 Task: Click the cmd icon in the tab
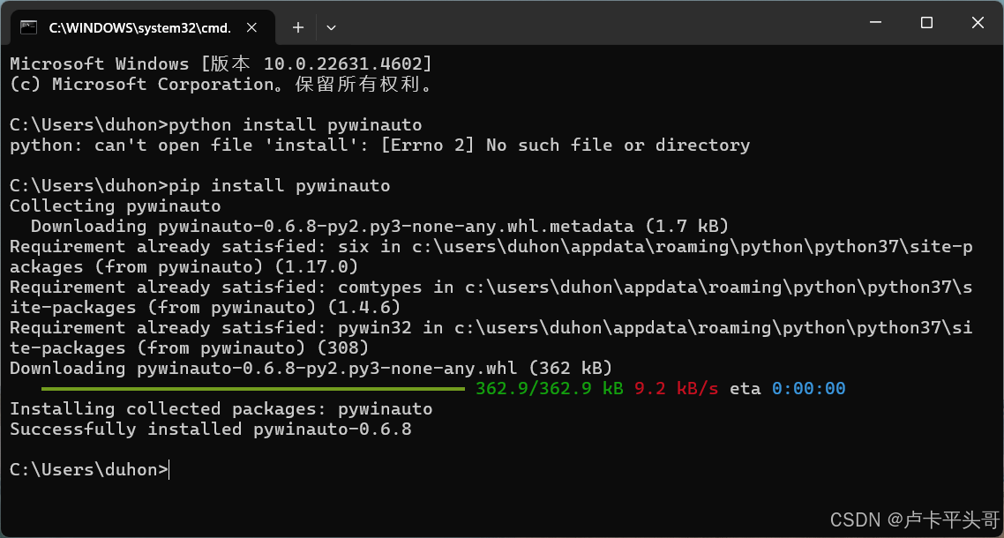click(28, 26)
